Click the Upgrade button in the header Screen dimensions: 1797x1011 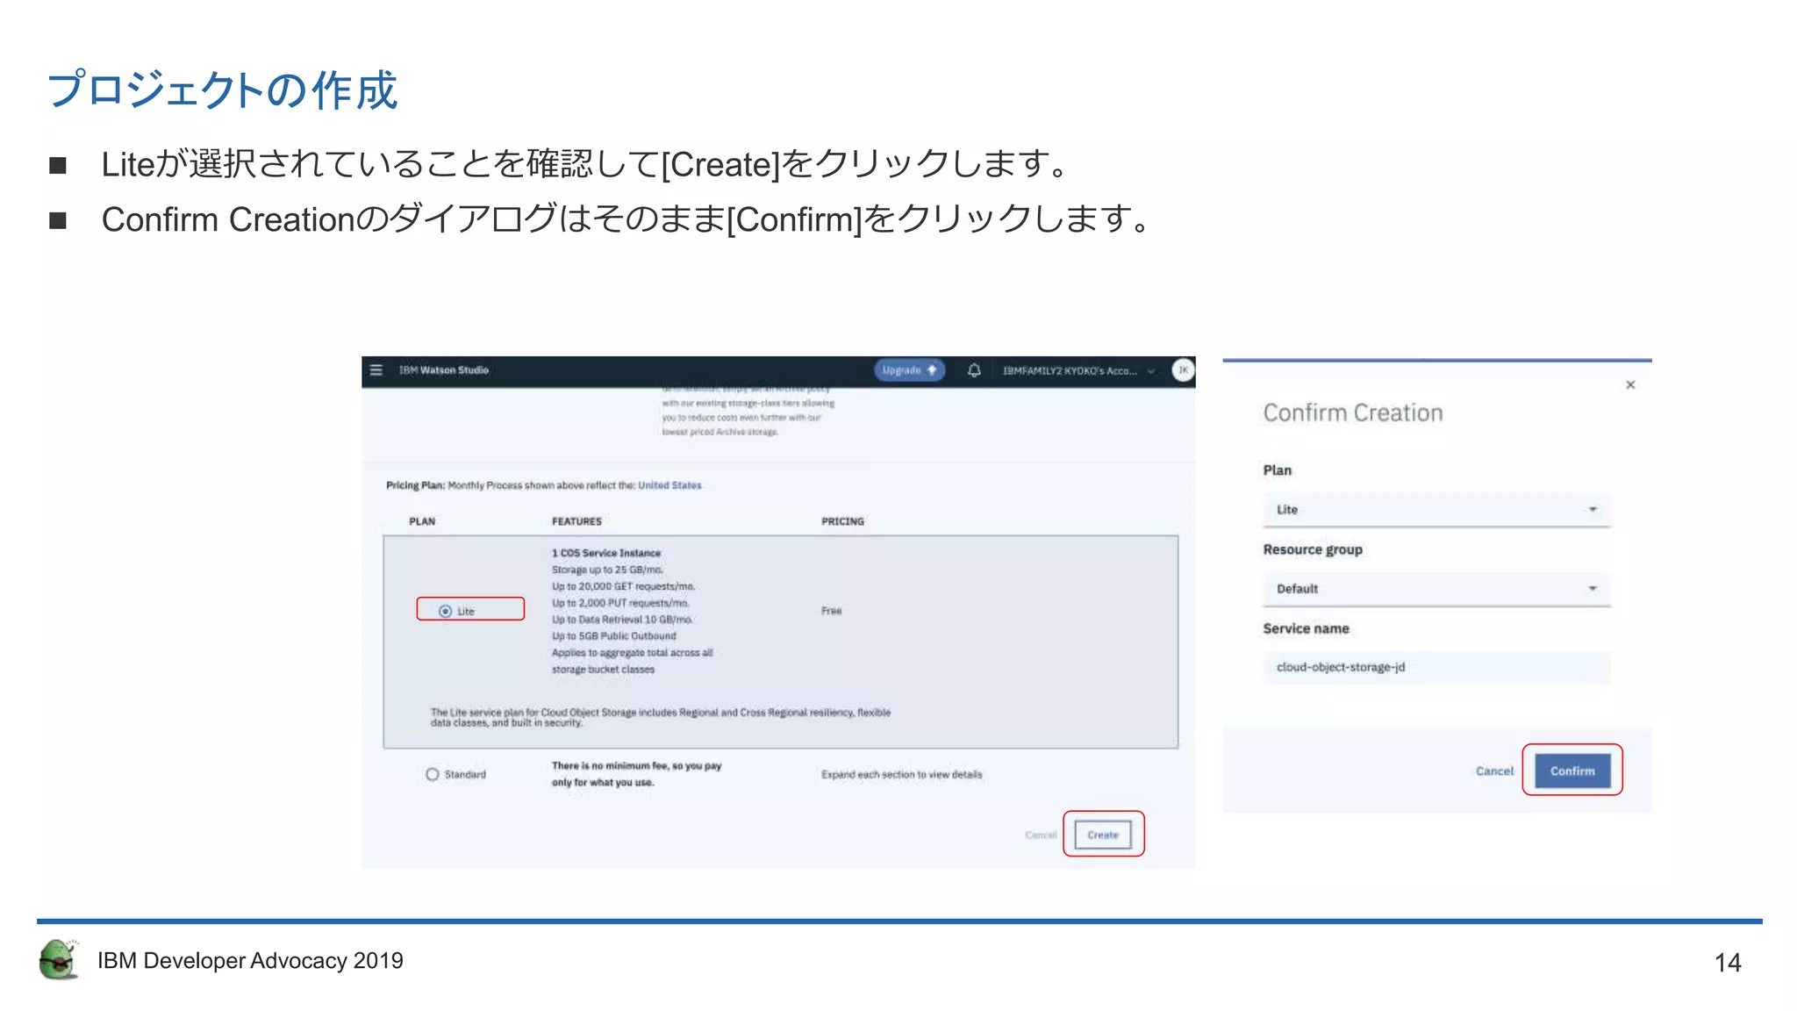(x=909, y=370)
